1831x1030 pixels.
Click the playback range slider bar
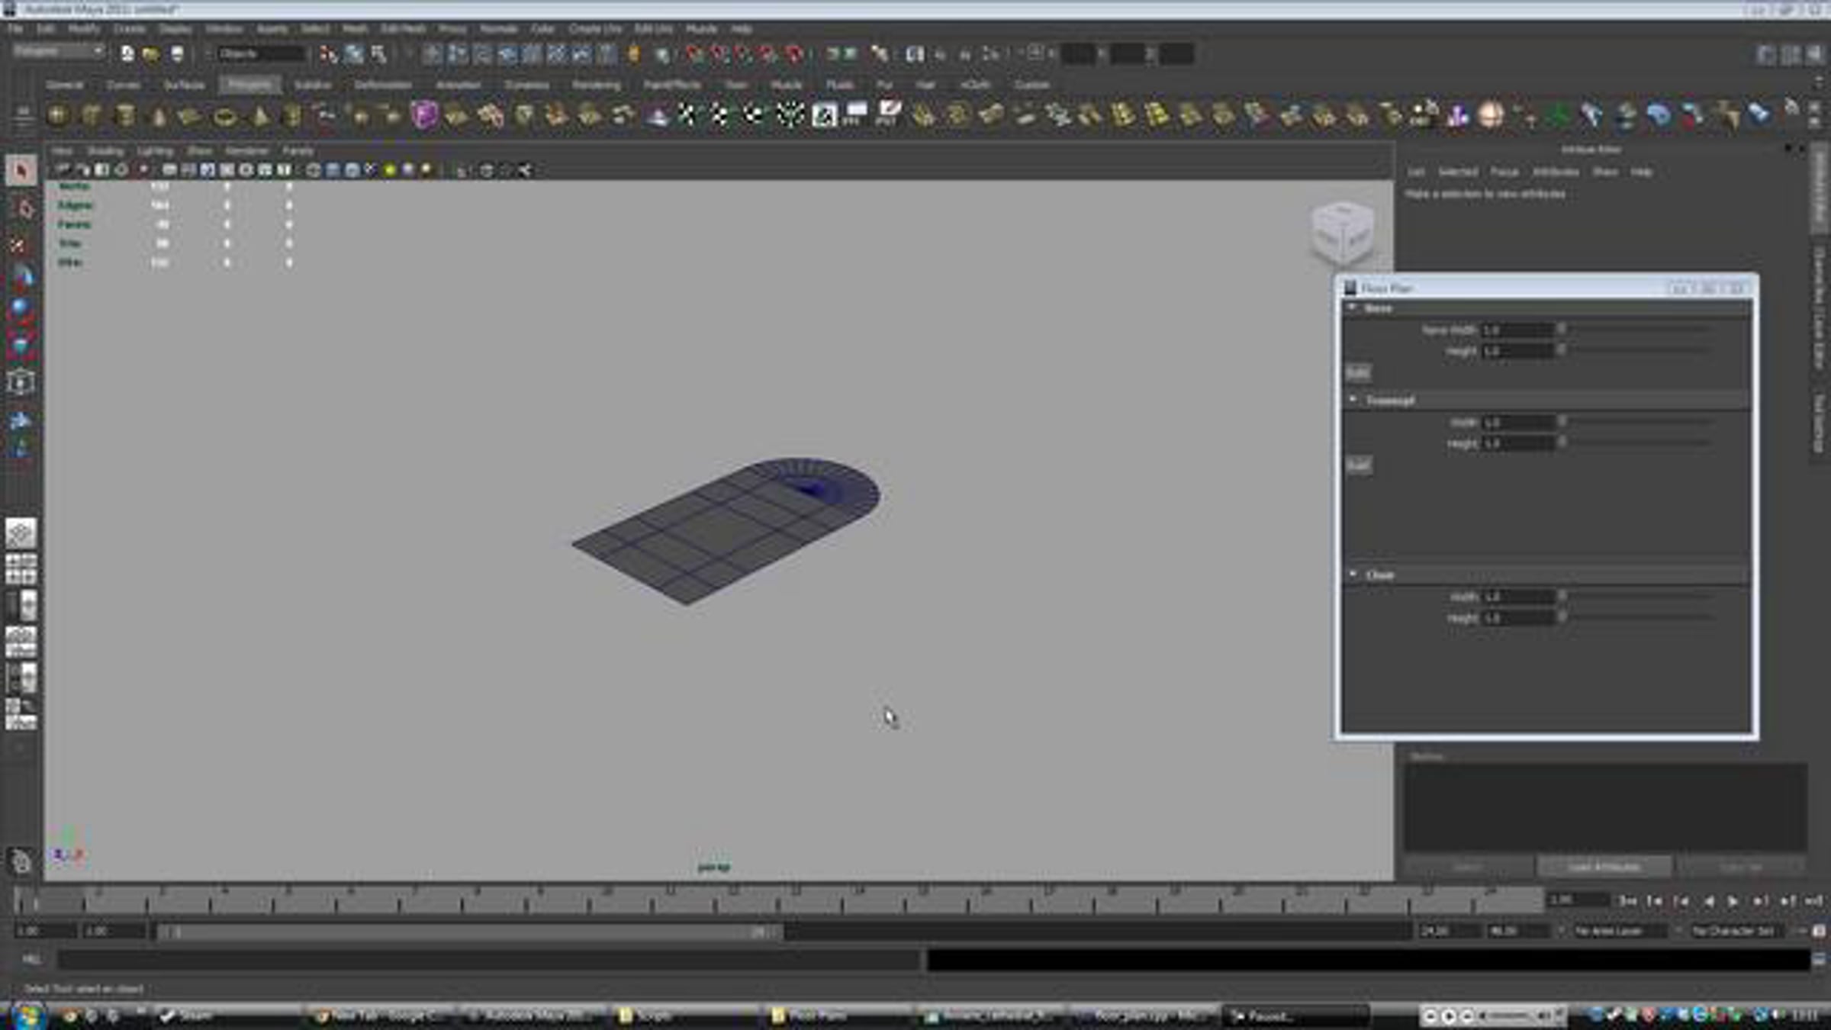click(x=470, y=932)
